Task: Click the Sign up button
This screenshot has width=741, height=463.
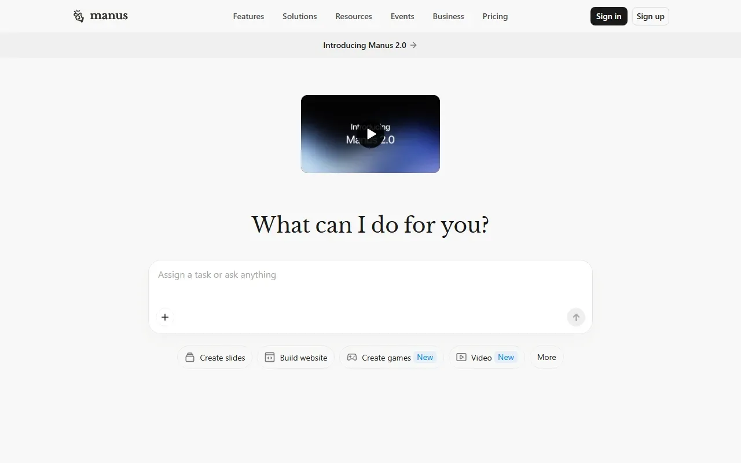Action: [651, 16]
